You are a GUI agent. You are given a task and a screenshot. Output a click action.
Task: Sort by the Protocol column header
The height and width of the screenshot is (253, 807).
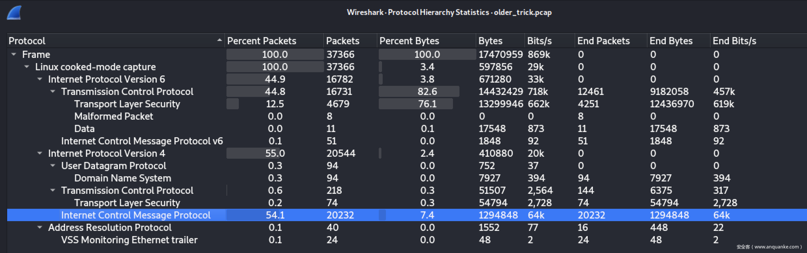pyautogui.click(x=27, y=41)
